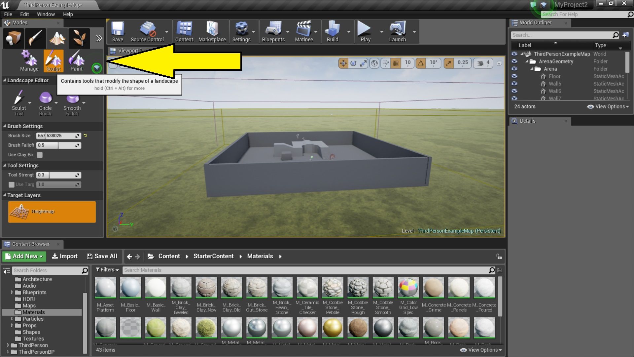
Task: Open the Filters dropdown in Content Browser
Action: point(106,270)
